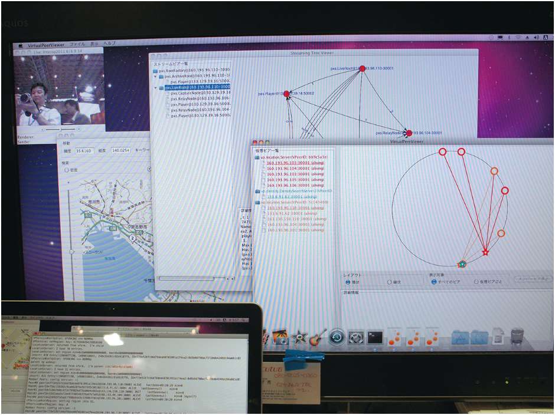Open Time Machine from the Dock
Viewport: 555px width, 415px height.
337,337
